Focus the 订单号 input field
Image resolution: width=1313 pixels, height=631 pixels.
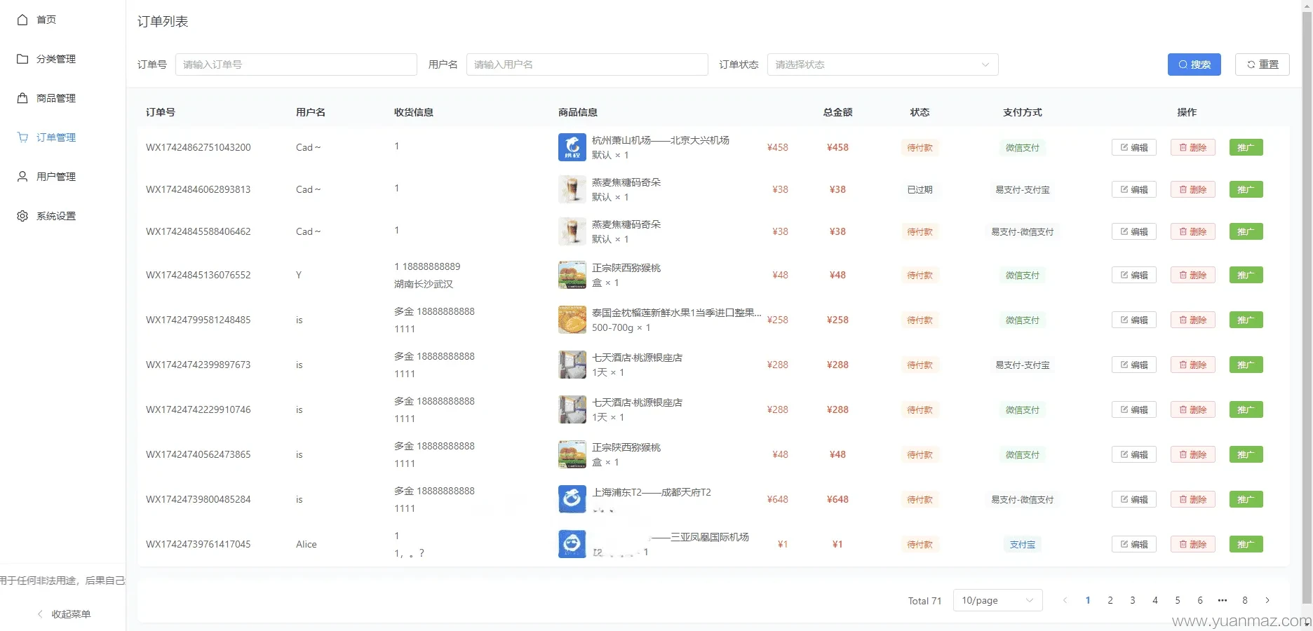coord(296,65)
